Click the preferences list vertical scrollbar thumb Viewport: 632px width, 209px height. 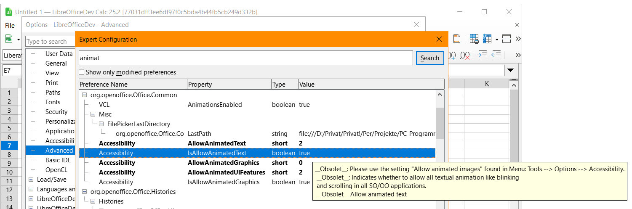pyautogui.click(x=440, y=123)
